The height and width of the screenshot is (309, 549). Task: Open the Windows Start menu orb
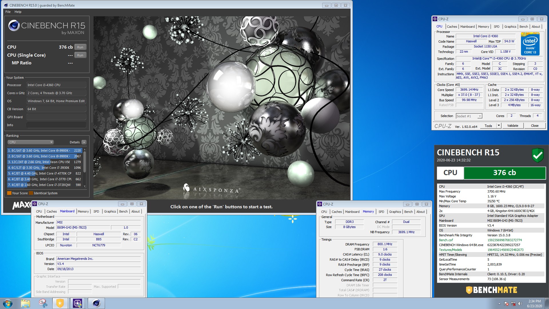(x=8, y=303)
